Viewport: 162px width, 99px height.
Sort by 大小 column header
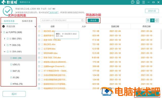[84, 26]
